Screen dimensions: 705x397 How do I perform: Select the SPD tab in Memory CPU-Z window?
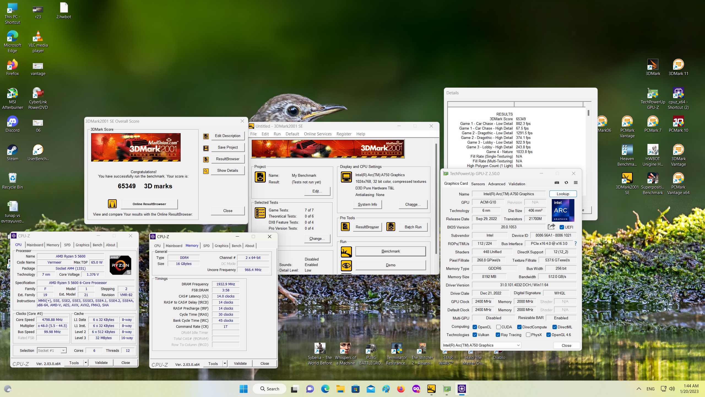click(206, 246)
